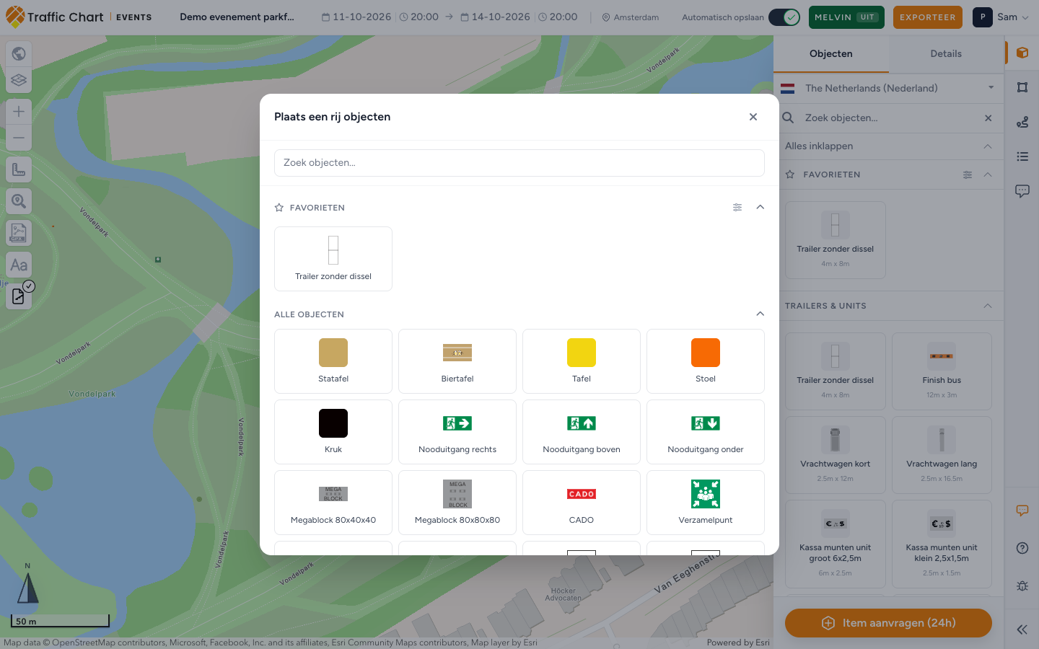Focus the Zoek objecten field in dialog

pos(519,163)
